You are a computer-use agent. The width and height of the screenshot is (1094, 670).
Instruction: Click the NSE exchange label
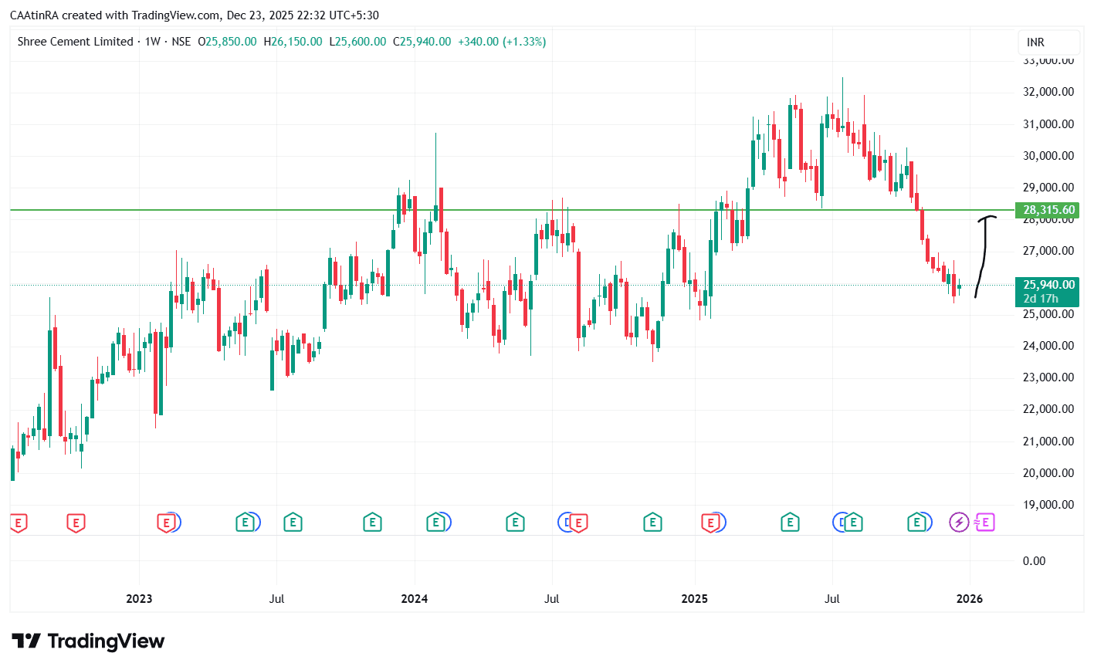(181, 42)
